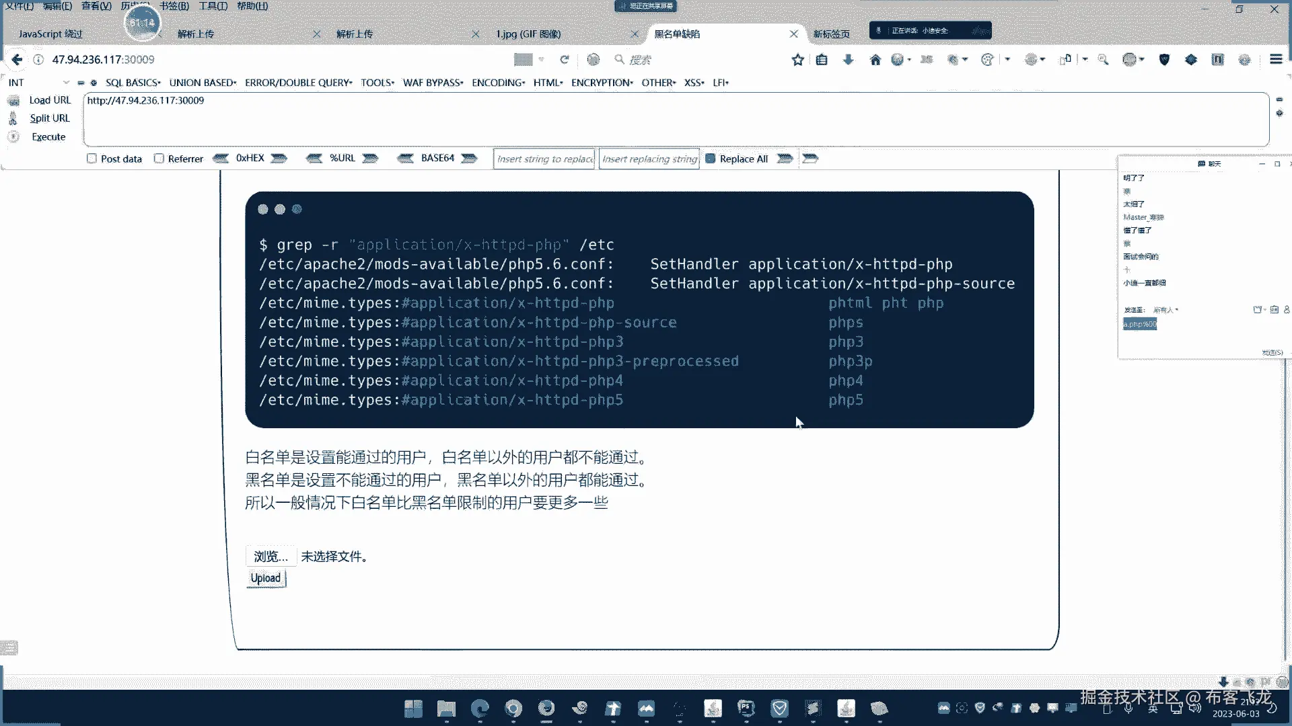Click BASE64 encode right arrow
The width and height of the screenshot is (1292, 726).
click(469, 158)
